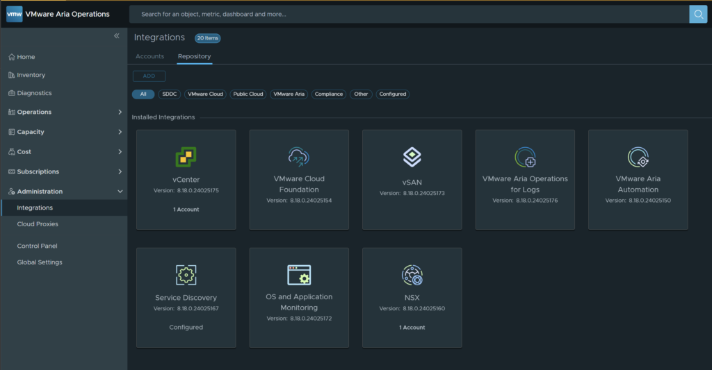Click the vSAN version 8.18.0.24025173 text
Screen dimensions: 712x370
pyautogui.click(x=412, y=193)
